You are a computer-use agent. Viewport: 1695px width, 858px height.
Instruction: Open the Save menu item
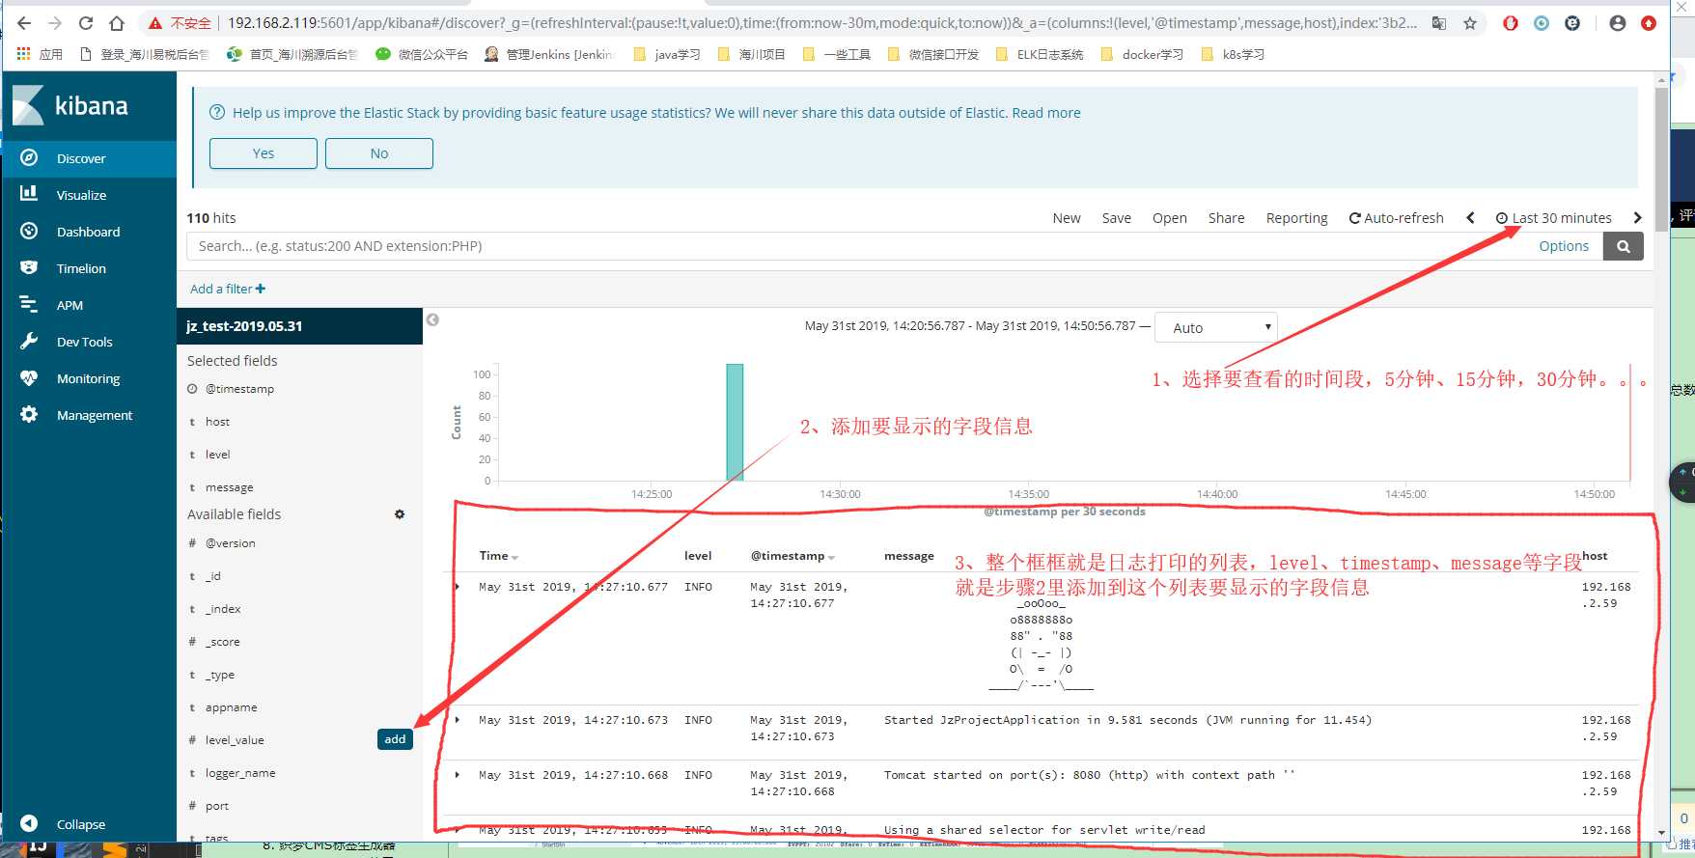coord(1117,218)
